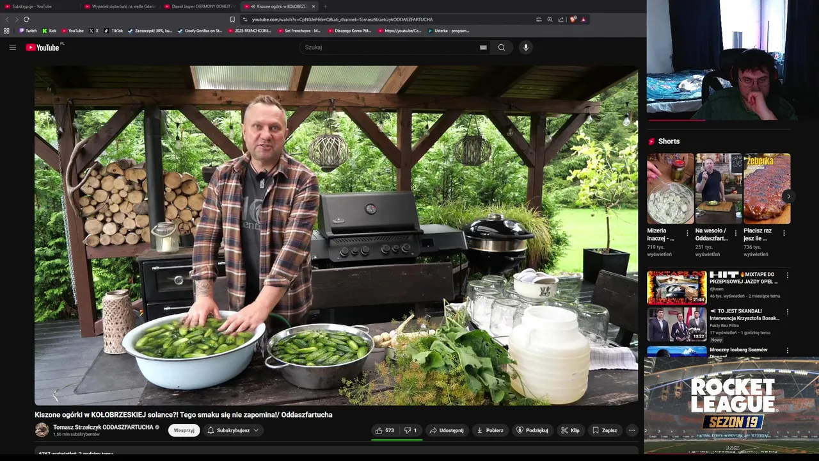
Task: Show next Shorts with the arrow
Action: point(788,197)
